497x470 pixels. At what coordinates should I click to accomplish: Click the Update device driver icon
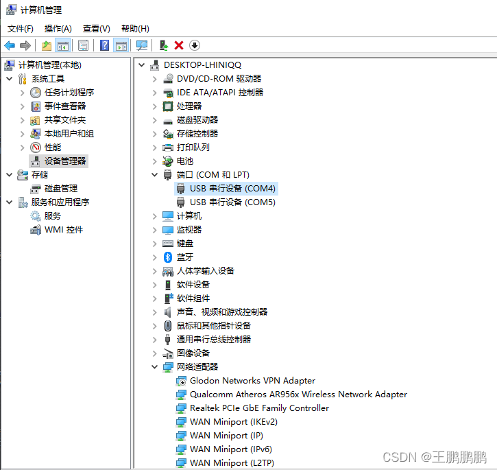tap(164, 46)
